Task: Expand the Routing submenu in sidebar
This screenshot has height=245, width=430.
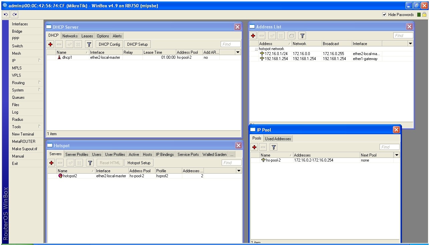Action: point(39,82)
